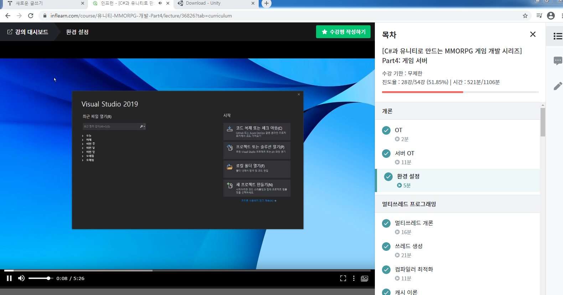
Task: Mute the video with the speaker icon
Action: (21, 278)
